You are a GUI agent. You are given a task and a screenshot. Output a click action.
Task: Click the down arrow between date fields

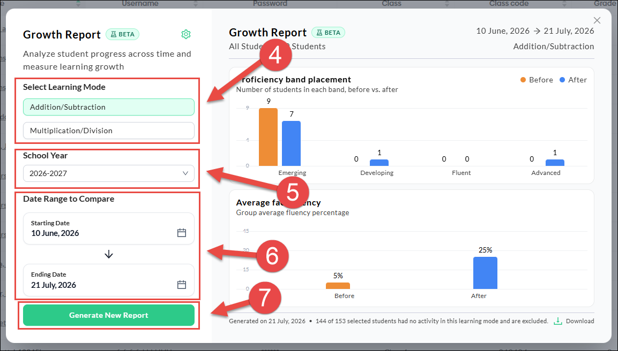[109, 254]
